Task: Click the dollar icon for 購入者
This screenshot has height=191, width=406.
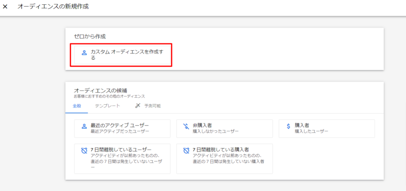Action: tap(289, 126)
